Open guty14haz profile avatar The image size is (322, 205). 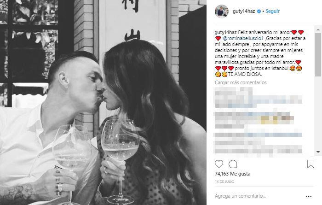222,12
